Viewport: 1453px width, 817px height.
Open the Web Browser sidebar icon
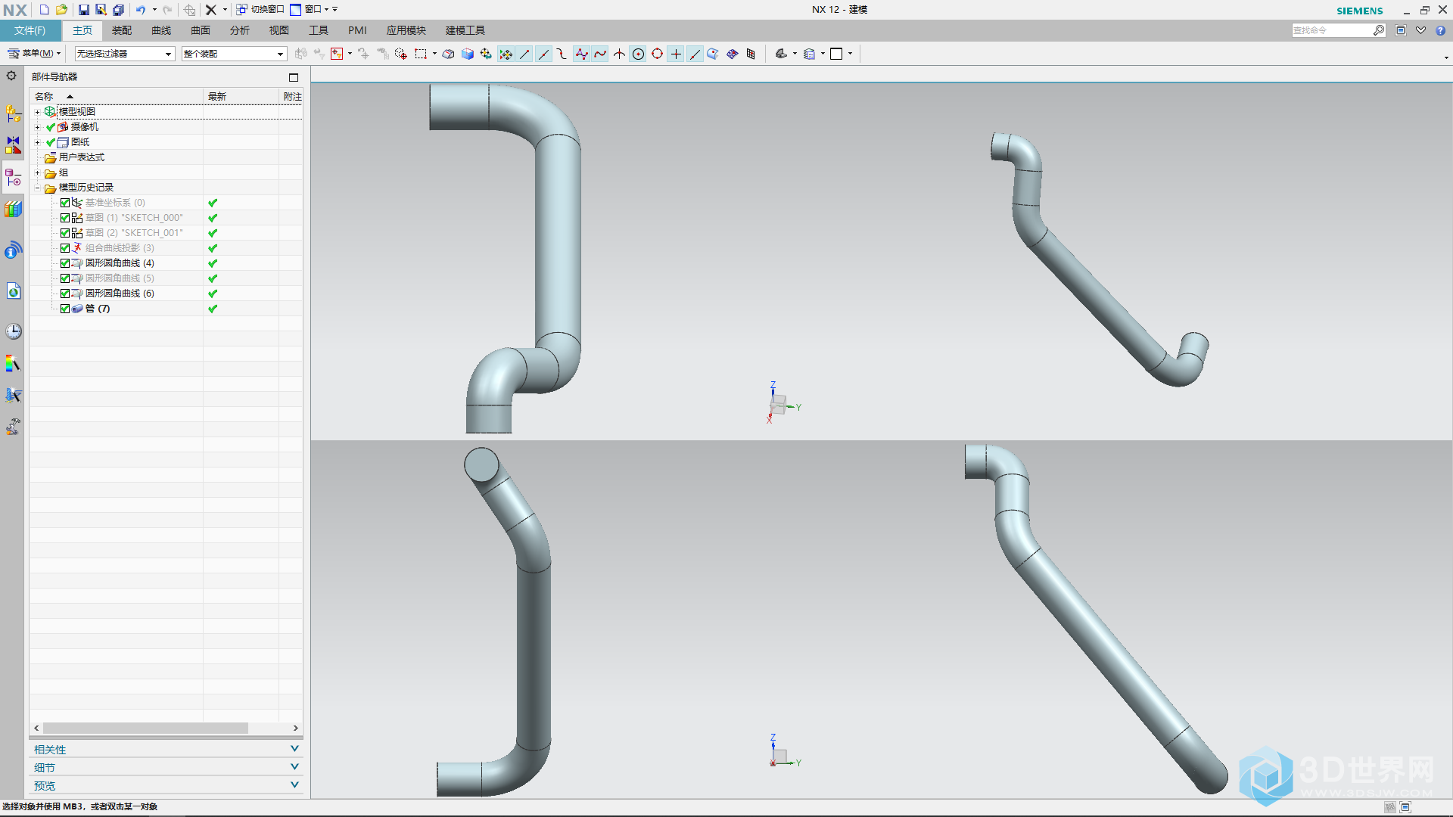pos(14,291)
